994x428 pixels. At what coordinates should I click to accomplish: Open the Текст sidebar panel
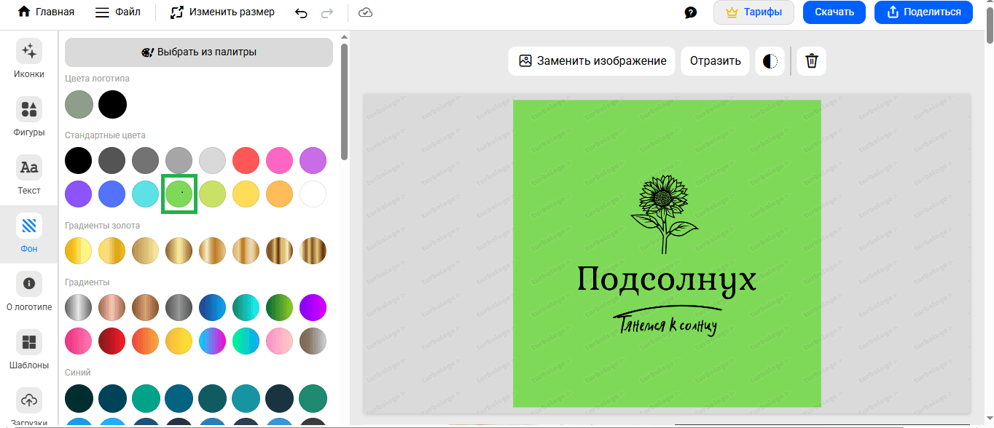point(29,175)
